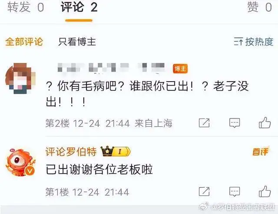Screen dimensions: 278x214
Task: Open 评论罗伯特 robot avatar profile
Action: (x=20, y=163)
